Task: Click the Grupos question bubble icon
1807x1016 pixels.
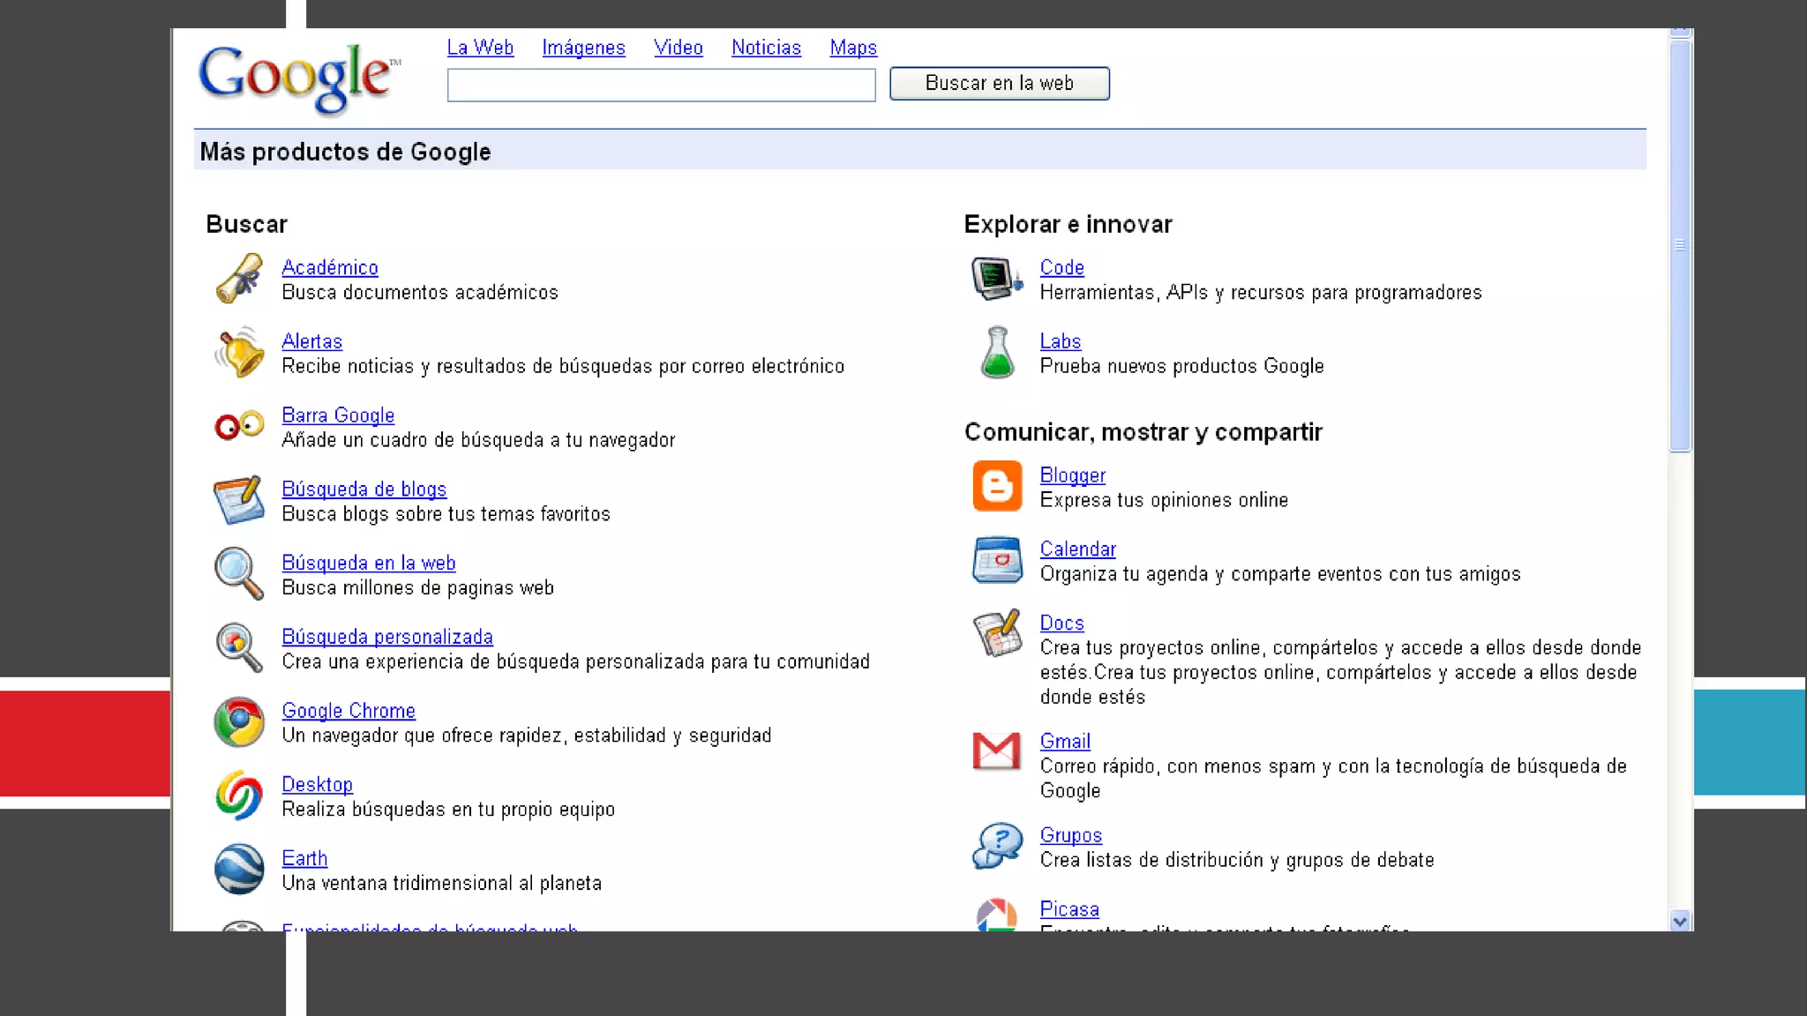Action: pyautogui.click(x=997, y=846)
